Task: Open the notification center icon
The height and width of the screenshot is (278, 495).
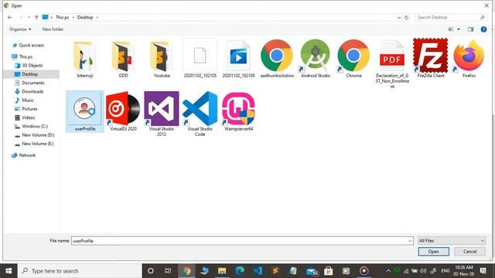Action: click(x=483, y=271)
